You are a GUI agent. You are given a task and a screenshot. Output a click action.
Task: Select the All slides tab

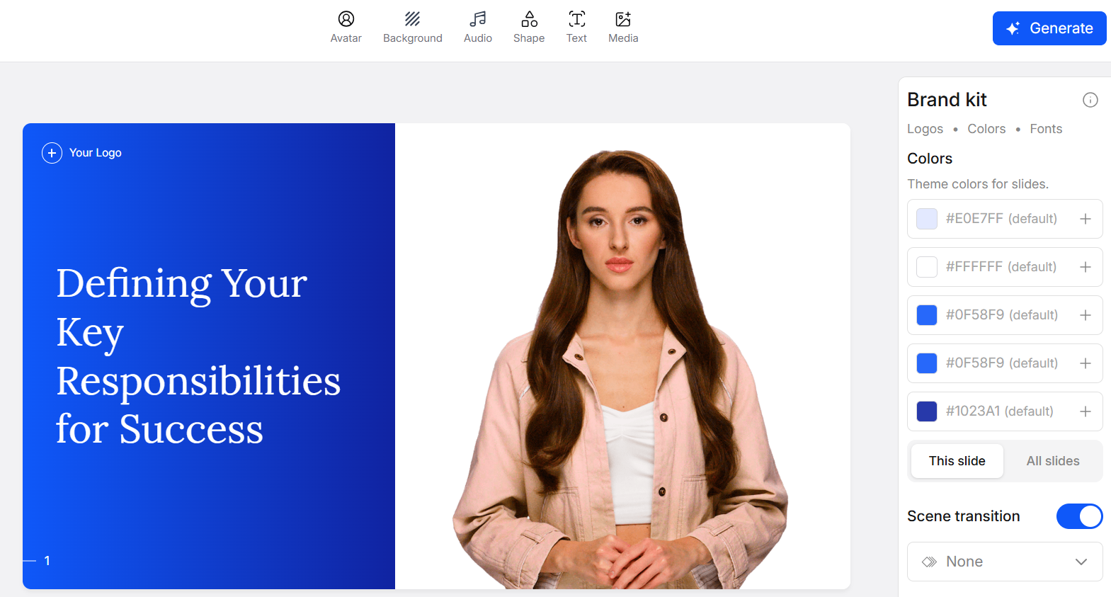pyautogui.click(x=1053, y=461)
